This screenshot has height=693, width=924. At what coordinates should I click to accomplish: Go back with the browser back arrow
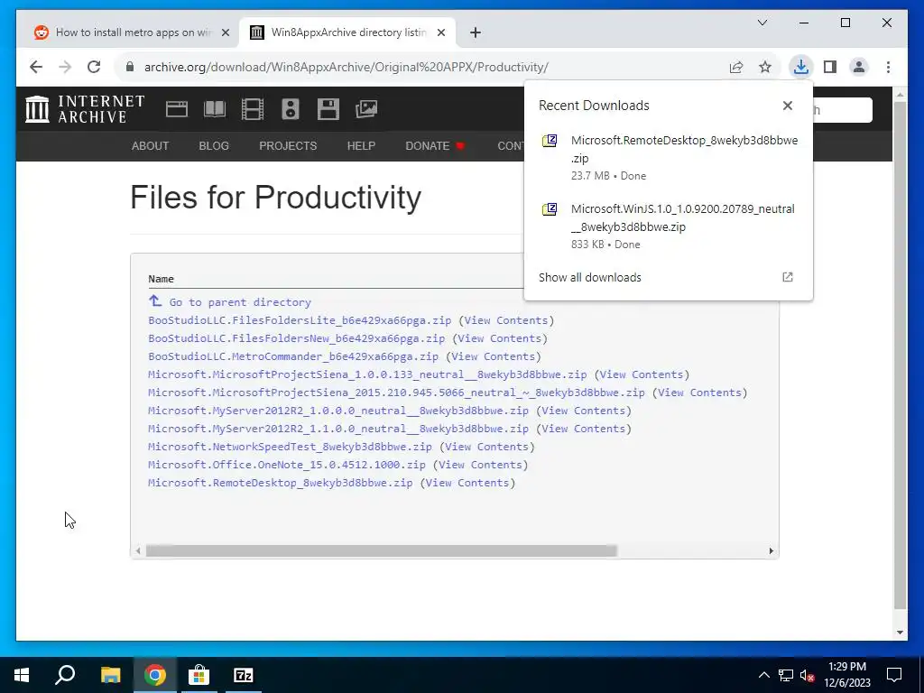[x=36, y=67]
